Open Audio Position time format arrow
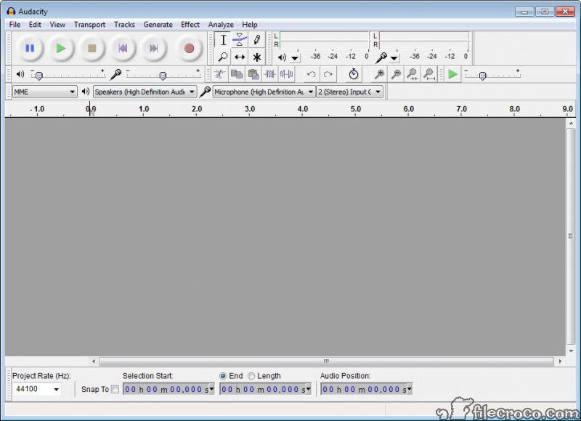Image resolution: width=581 pixels, height=421 pixels. (x=410, y=389)
